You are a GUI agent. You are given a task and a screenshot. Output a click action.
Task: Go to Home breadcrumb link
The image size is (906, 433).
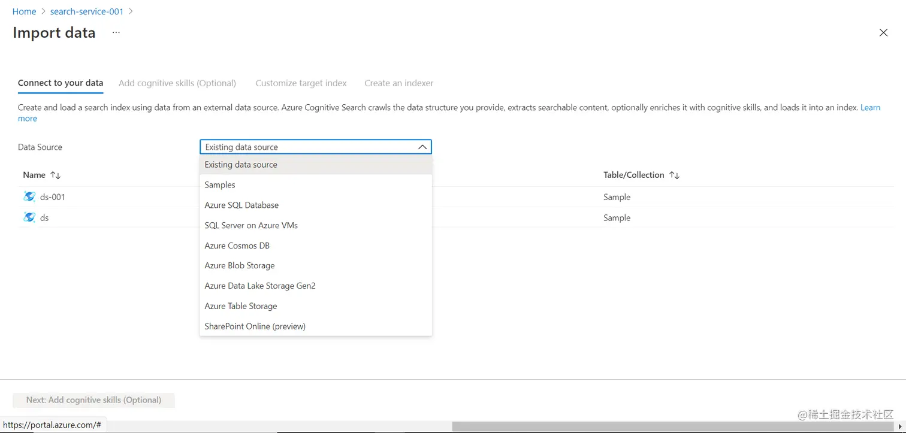click(24, 11)
